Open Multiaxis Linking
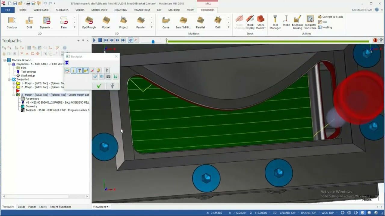The width and height of the screenshot is (385, 216). [297, 23]
